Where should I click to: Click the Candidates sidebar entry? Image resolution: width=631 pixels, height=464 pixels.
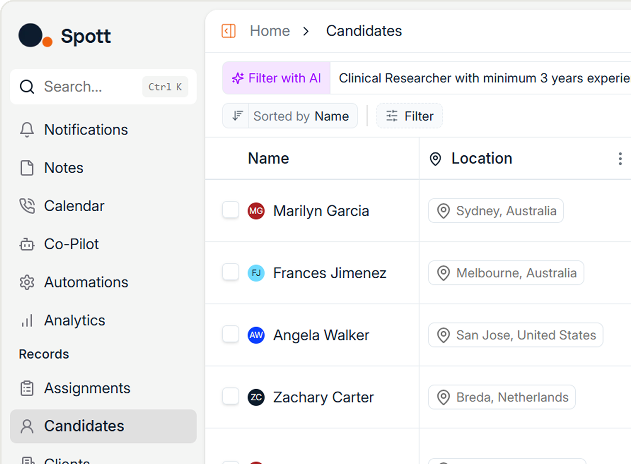84,426
